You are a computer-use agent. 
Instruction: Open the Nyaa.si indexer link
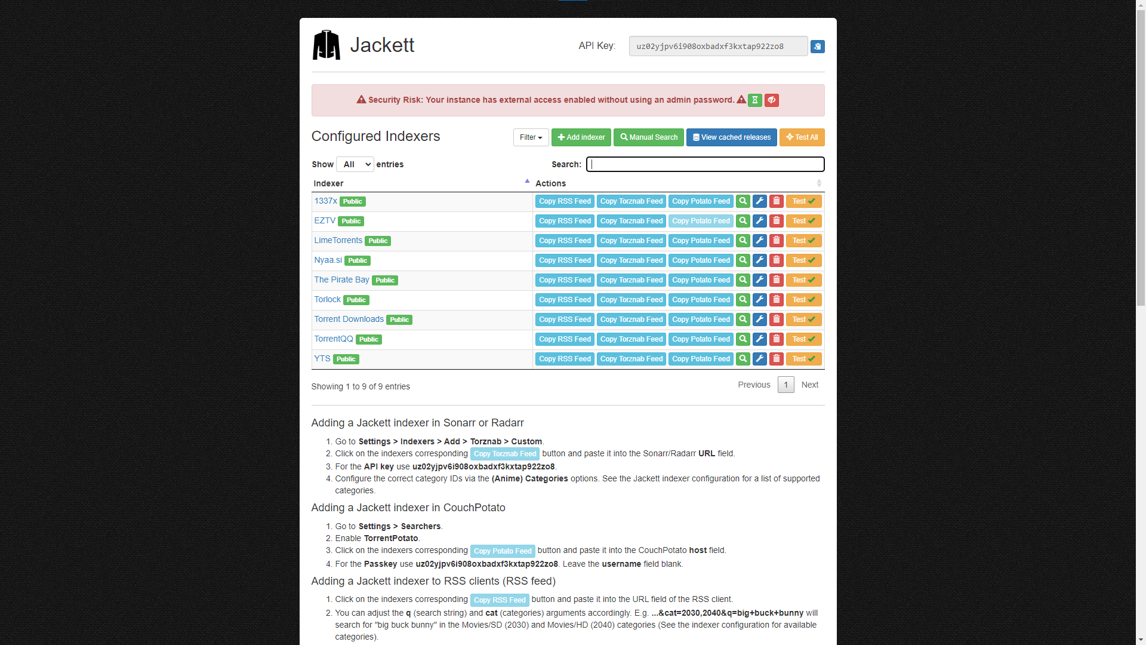328,260
